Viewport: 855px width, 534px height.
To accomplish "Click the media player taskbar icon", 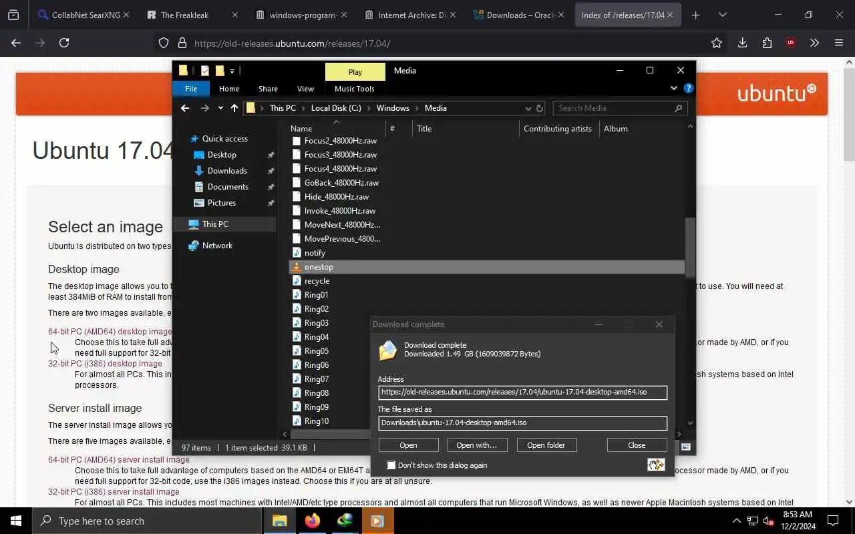I will [x=377, y=521].
